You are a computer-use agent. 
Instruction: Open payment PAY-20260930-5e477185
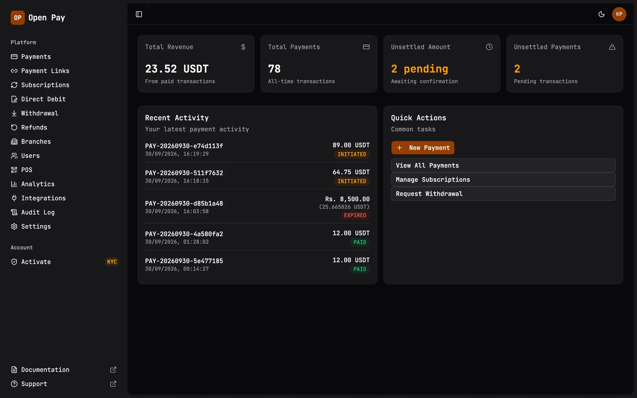click(x=257, y=264)
